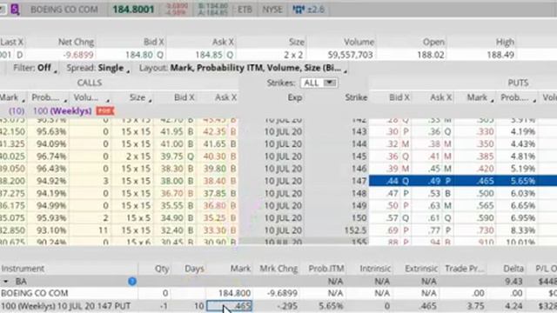The width and height of the screenshot is (557, 313).
Task: Click the blue info icon in BA row
Action: tap(132, 282)
